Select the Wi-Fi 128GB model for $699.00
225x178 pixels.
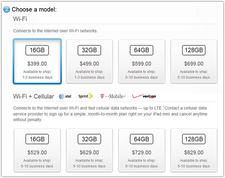coord(194,62)
